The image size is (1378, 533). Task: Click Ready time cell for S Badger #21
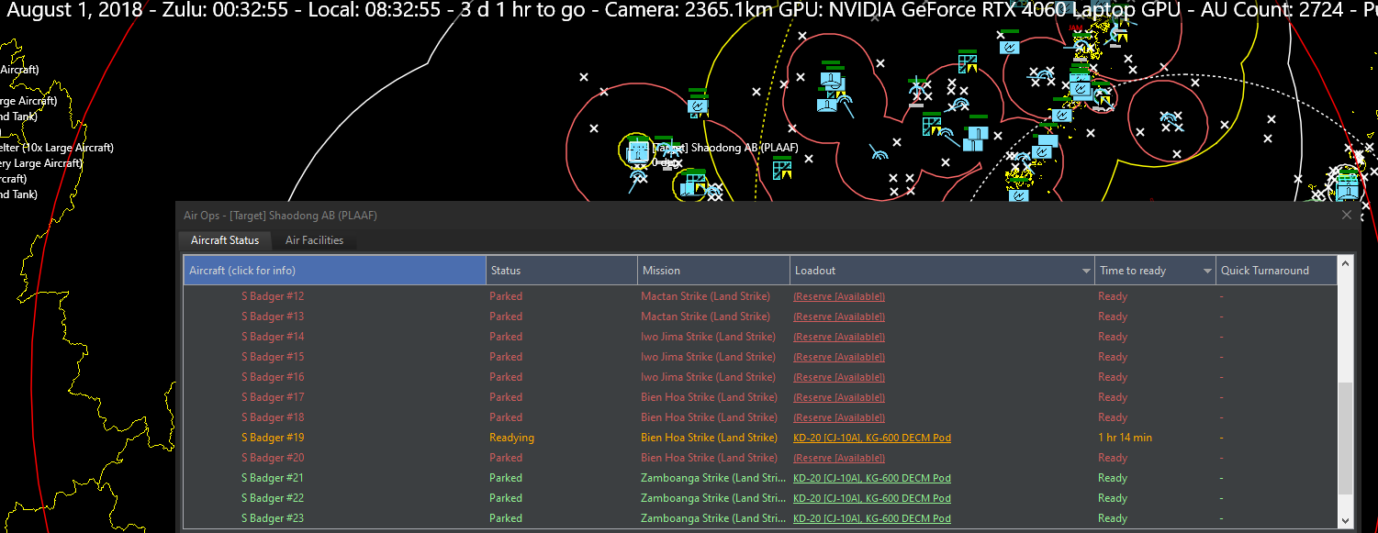tap(1113, 478)
